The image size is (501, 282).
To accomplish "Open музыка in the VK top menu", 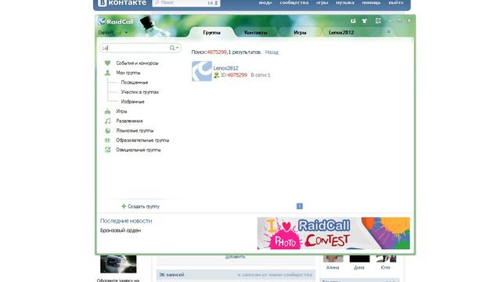I will click(345, 2).
